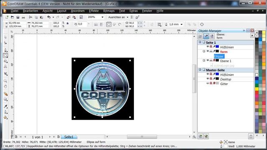Select the Fill bucket tool
The height and width of the screenshot is (150, 267).
tap(5, 117)
